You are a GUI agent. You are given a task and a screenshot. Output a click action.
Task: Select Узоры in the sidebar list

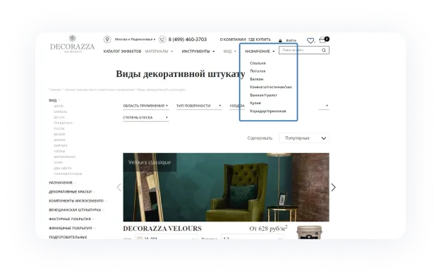(59, 151)
